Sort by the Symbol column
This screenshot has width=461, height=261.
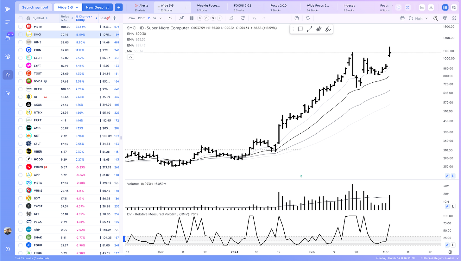click(40, 18)
